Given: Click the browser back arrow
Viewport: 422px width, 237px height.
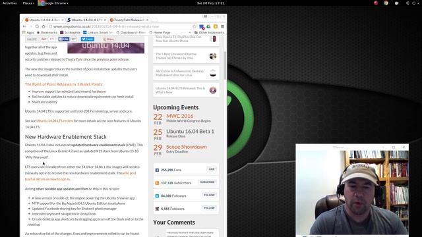Looking at the screenshot, I should tap(24, 26).
